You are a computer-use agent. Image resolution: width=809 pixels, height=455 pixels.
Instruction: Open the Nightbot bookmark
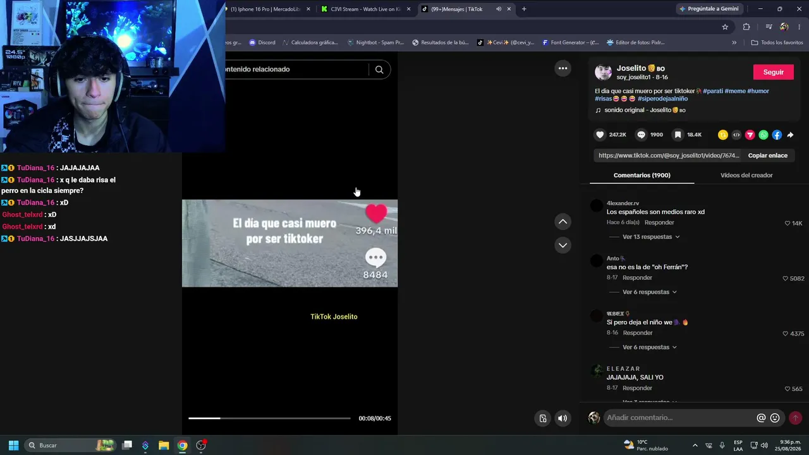(375, 42)
